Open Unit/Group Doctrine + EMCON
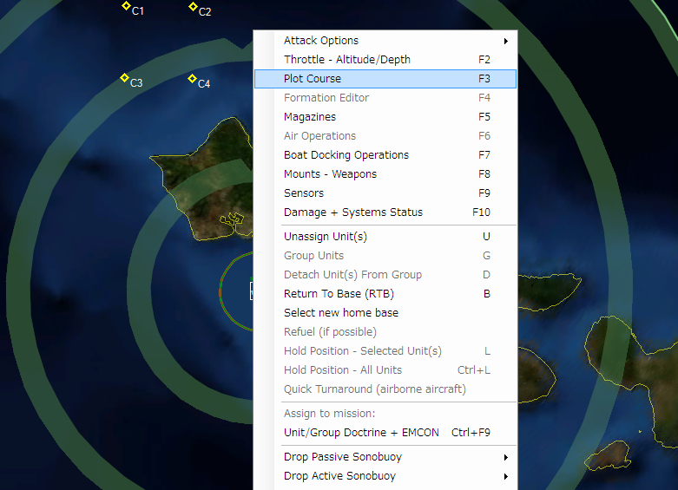The image size is (678, 490). tap(385, 433)
